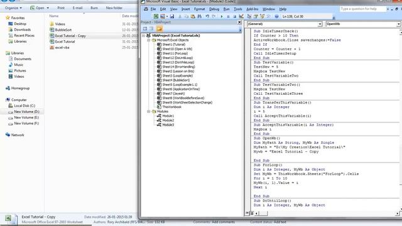
Task: Open the Add-Ins menu
Action: [253, 9]
